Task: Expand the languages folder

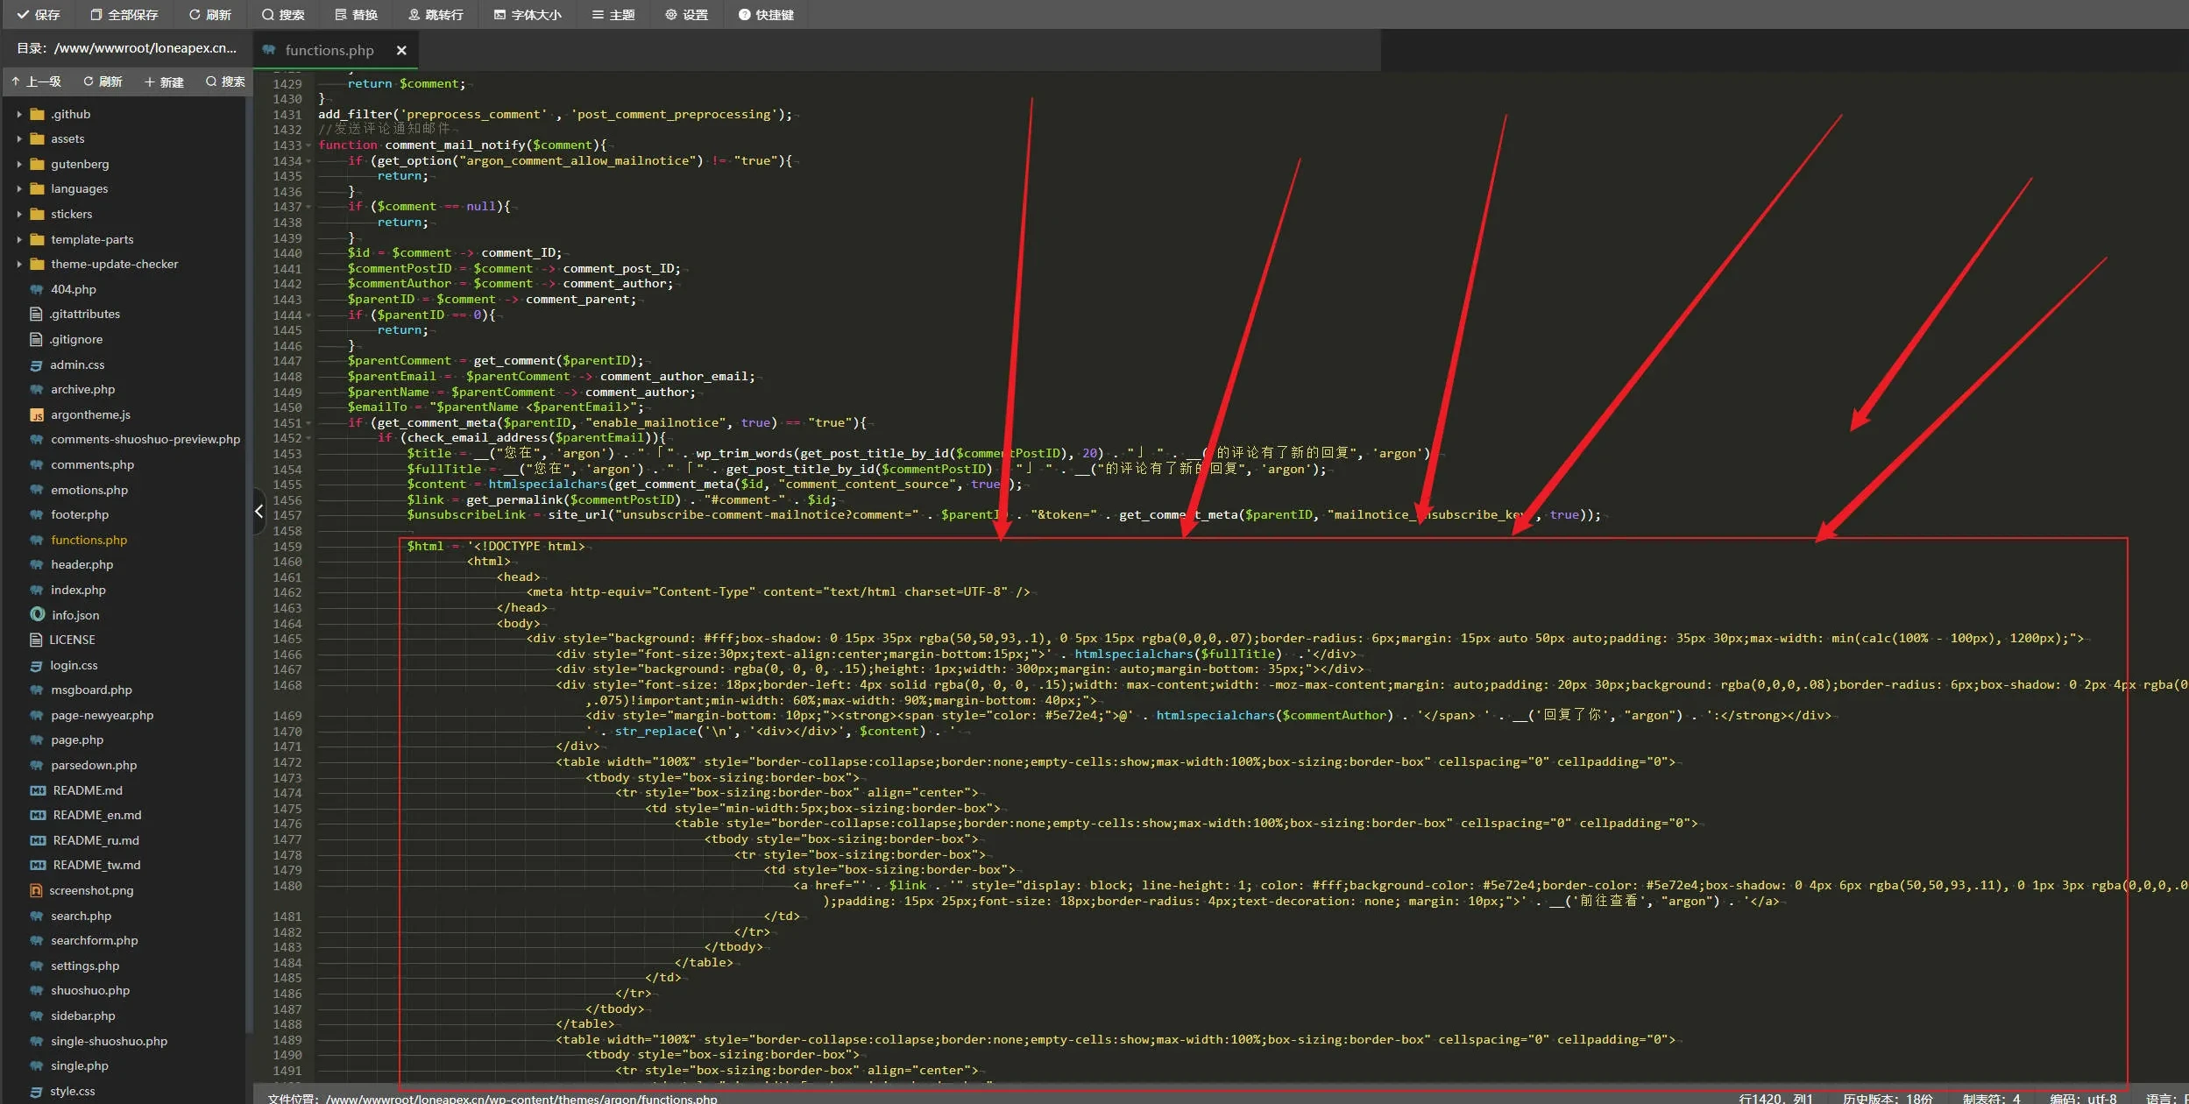Action: [x=19, y=189]
